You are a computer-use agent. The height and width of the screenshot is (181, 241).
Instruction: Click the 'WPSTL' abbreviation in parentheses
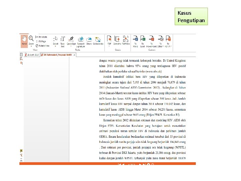180,147
